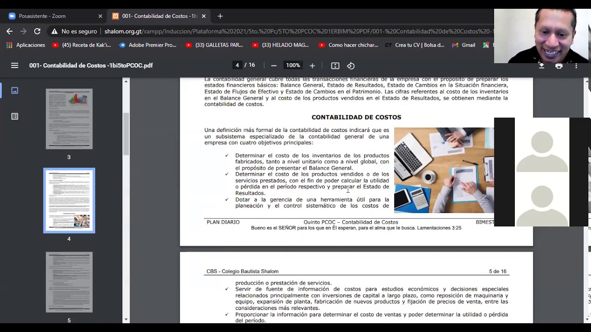Viewport: 591px width, 332px height.
Task: Select page 4 thumbnail
Action: point(69,201)
